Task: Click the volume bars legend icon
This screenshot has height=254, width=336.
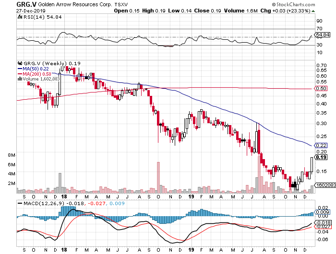Action: tap(20, 79)
